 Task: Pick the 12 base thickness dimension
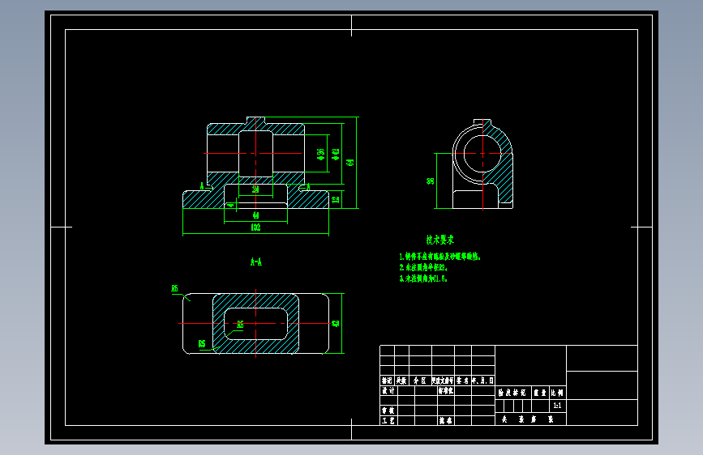336,200
